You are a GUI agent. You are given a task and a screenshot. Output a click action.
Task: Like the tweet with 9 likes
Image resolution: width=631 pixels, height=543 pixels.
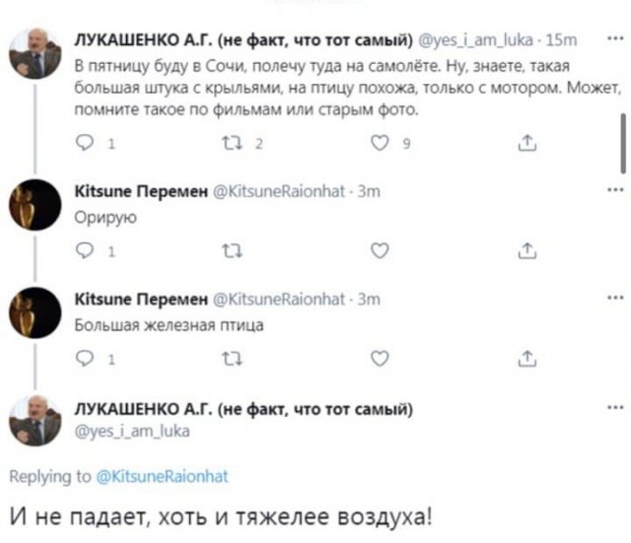pyautogui.click(x=376, y=144)
